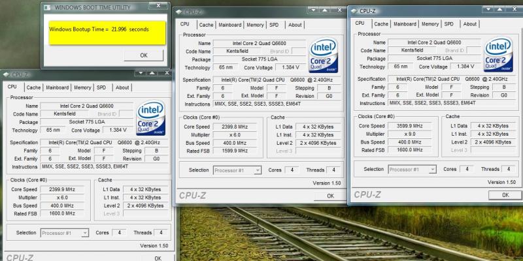Click Bus Speed 400.0 MHz in middle CPU-Z window
The width and height of the screenshot is (523, 261).
coord(235,143)
